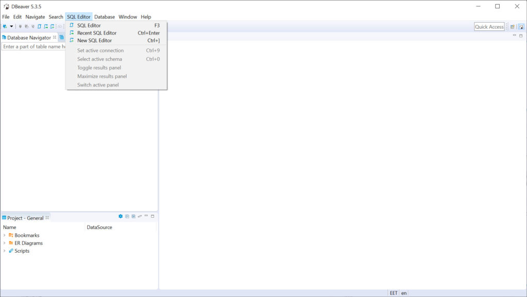Click the Expand All icon in Project panel
The height and width of the screenshot is (297, 527).
coord(133,217)
